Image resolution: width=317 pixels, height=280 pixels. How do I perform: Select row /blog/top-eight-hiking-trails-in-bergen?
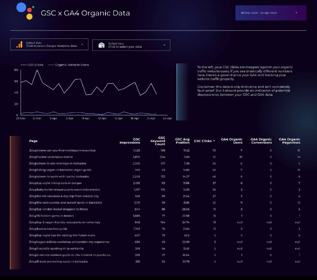[164, 183]
